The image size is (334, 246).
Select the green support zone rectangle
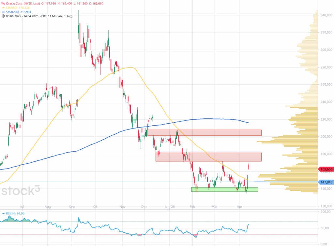coord(224,189)
